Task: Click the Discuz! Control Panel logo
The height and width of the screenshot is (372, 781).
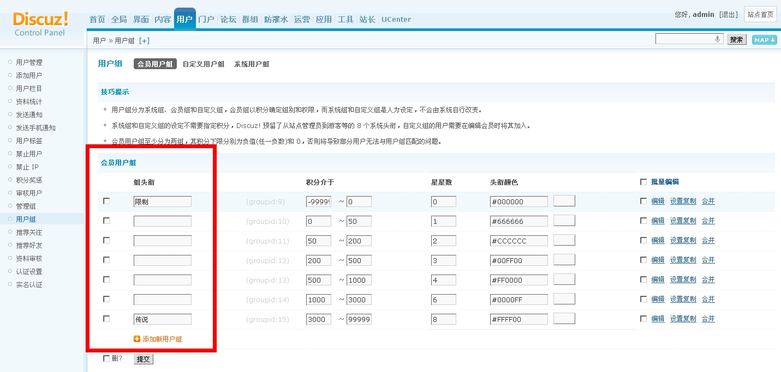Action: (40, 25)
